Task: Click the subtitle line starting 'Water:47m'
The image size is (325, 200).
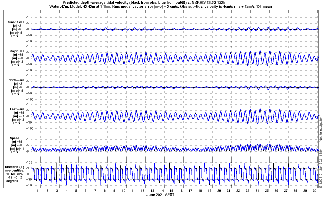Action: [x=160, y=6]
